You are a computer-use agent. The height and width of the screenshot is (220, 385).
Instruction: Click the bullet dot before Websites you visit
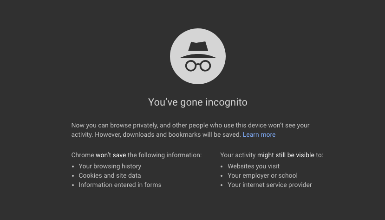pyautogui.click(x=222, y=167)
